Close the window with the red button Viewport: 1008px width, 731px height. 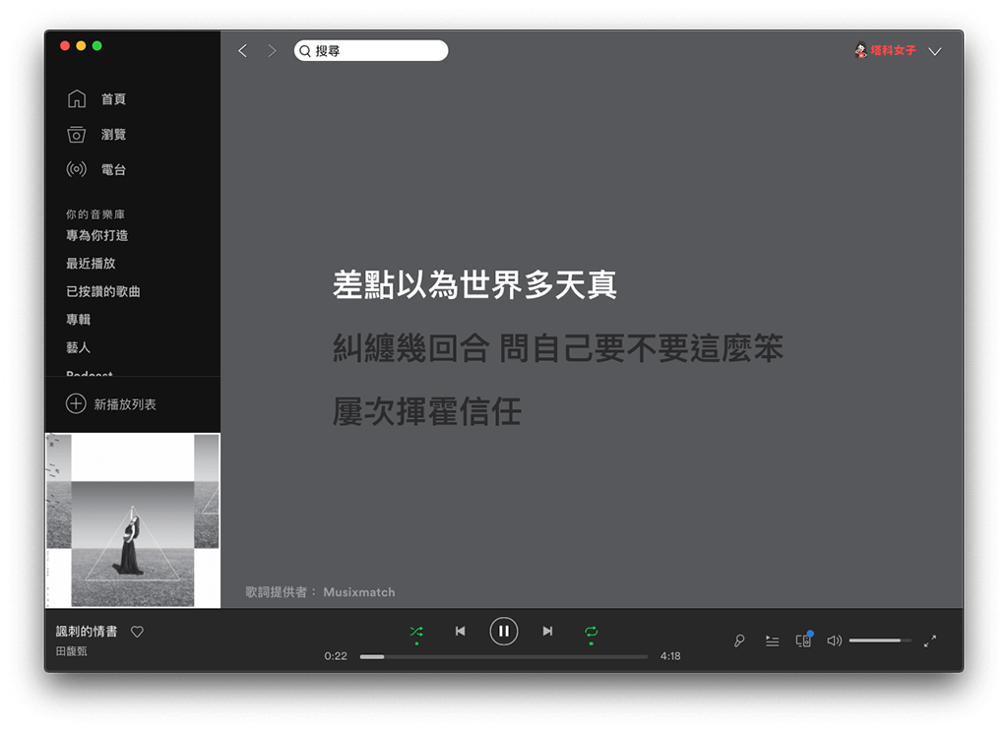pos(65,45)
